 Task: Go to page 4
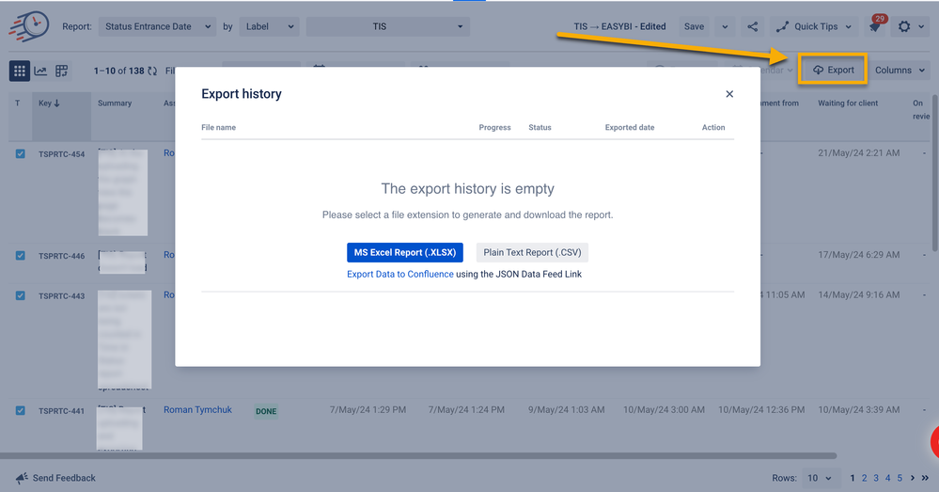click(x=888, y=478)
